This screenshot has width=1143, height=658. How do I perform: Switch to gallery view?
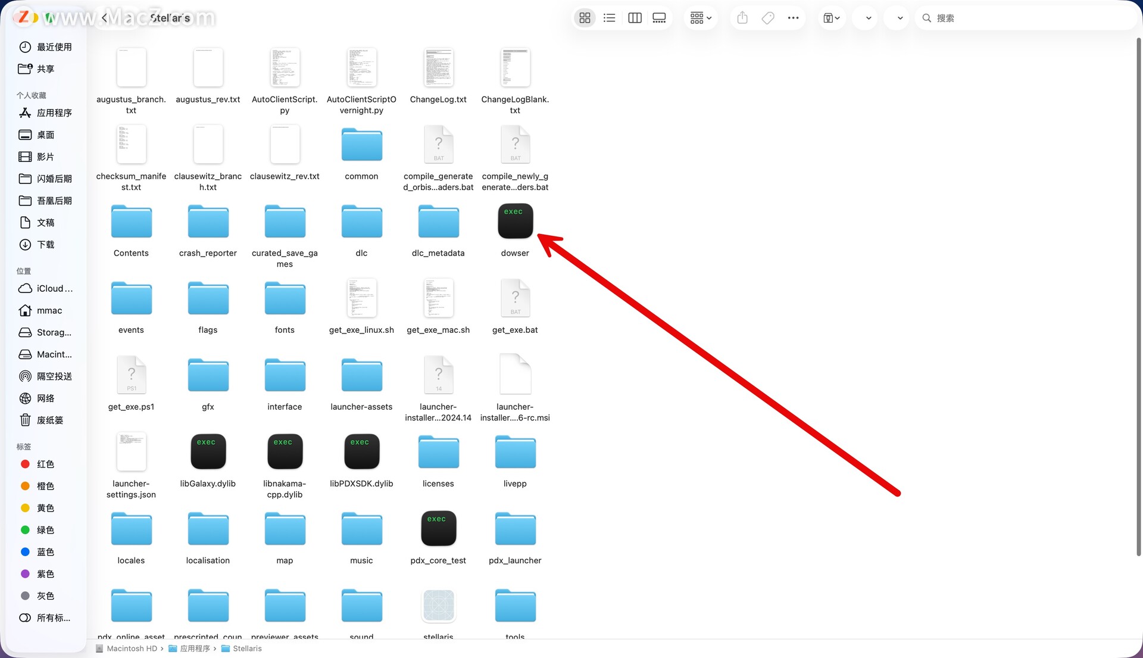(659, 18)
